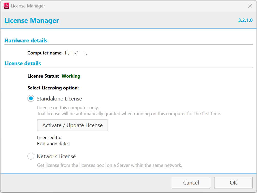Close the License Manager window

tap(250, 6)
